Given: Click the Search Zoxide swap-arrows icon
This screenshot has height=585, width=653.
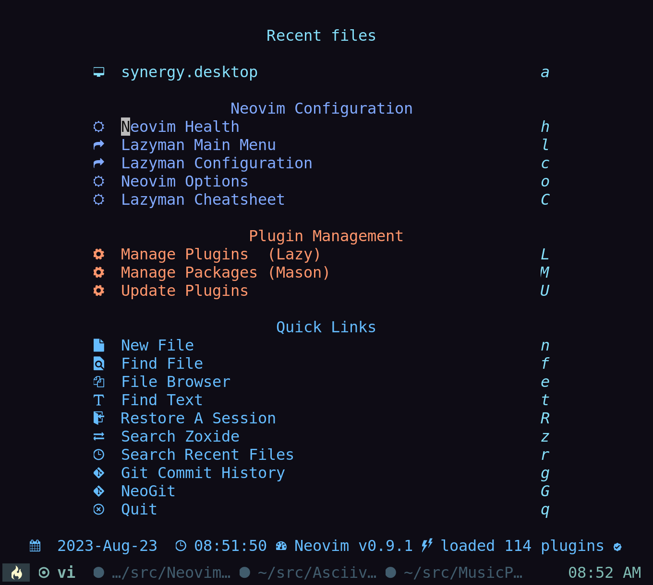Looking at the screenshot, I should pyautogui.click(x=99, y=436).
